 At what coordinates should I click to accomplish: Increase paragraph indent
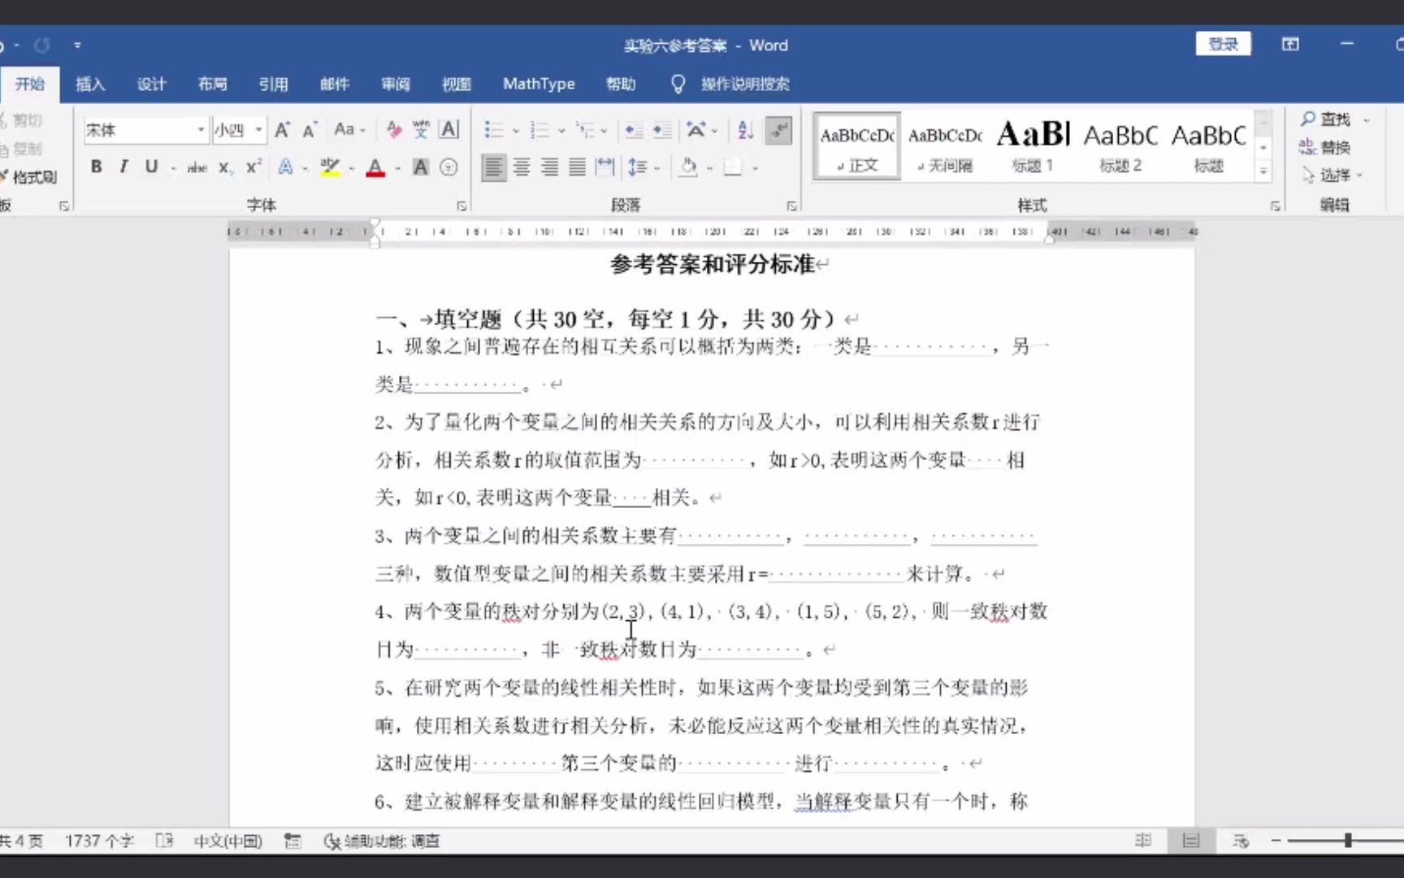(662, 130)
